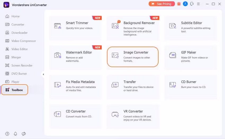Click the CD Converter icon
Image resolution: width=225 pixels, height=139 pixels.
tap(57, 114)
